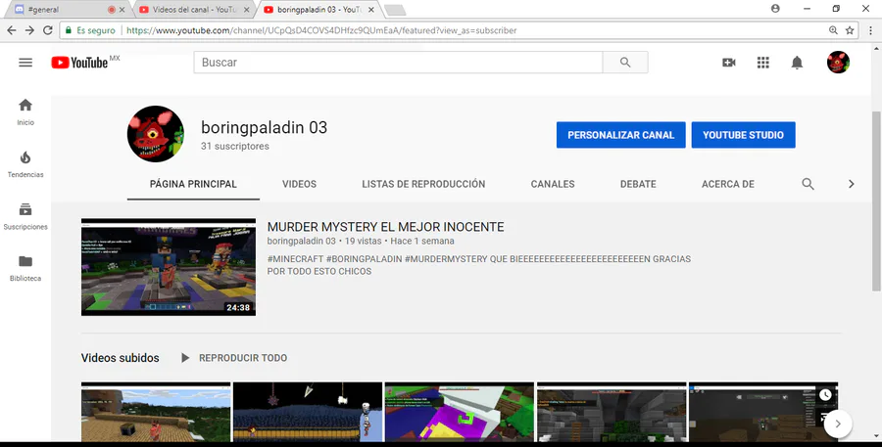Open the notifications bell
The image size is (882, 447).
(x=797, y=63)
